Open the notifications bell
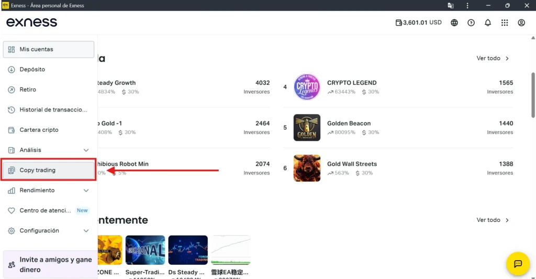The image size is (536, 279). [x=488, y=23]
